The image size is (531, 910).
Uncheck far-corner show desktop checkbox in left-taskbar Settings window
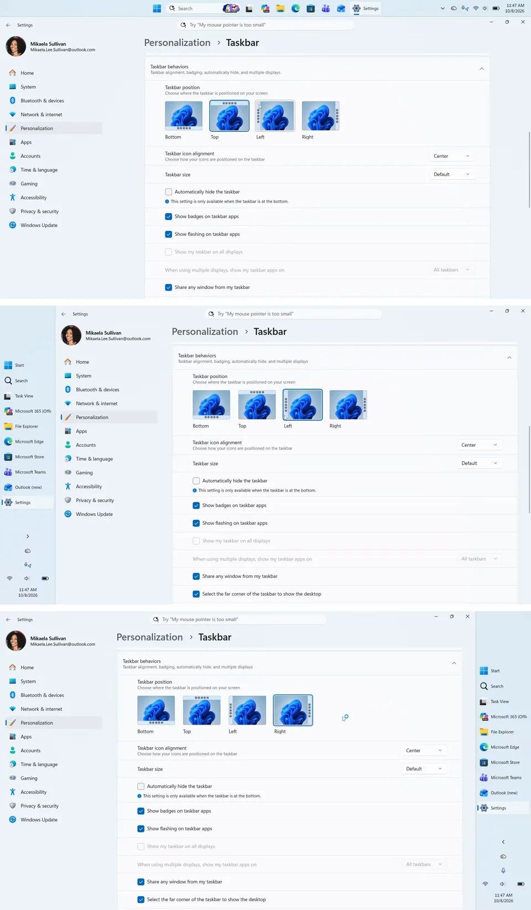click(196, 594)
